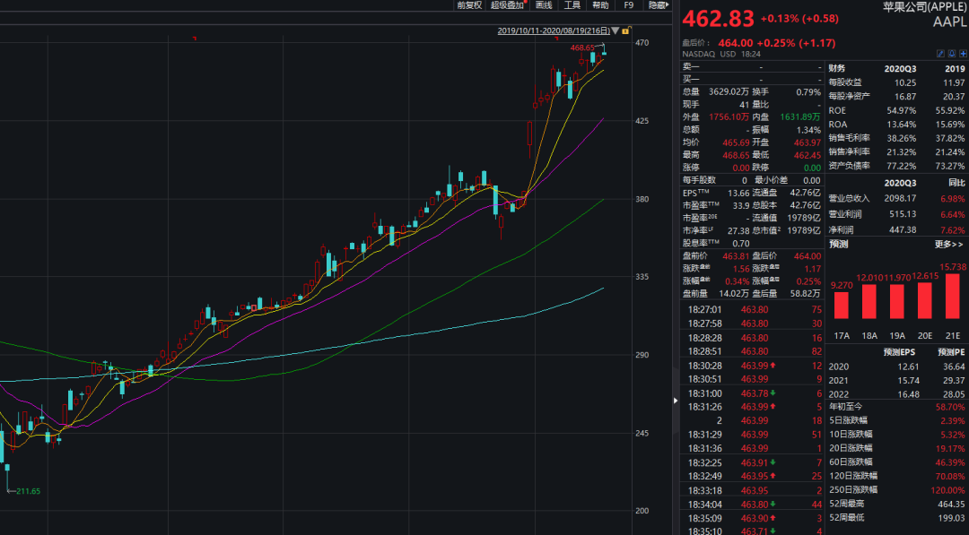This screenshot has height=535, width=969.
Task: Open the 超级叠加 overlay menu
Action: coord(507,5)
